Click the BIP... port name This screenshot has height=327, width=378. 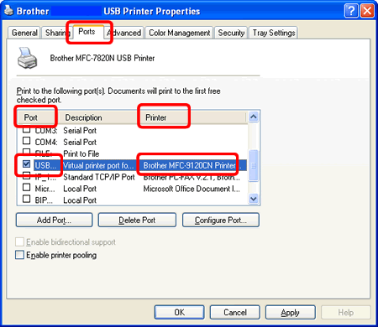pos(44,200)
